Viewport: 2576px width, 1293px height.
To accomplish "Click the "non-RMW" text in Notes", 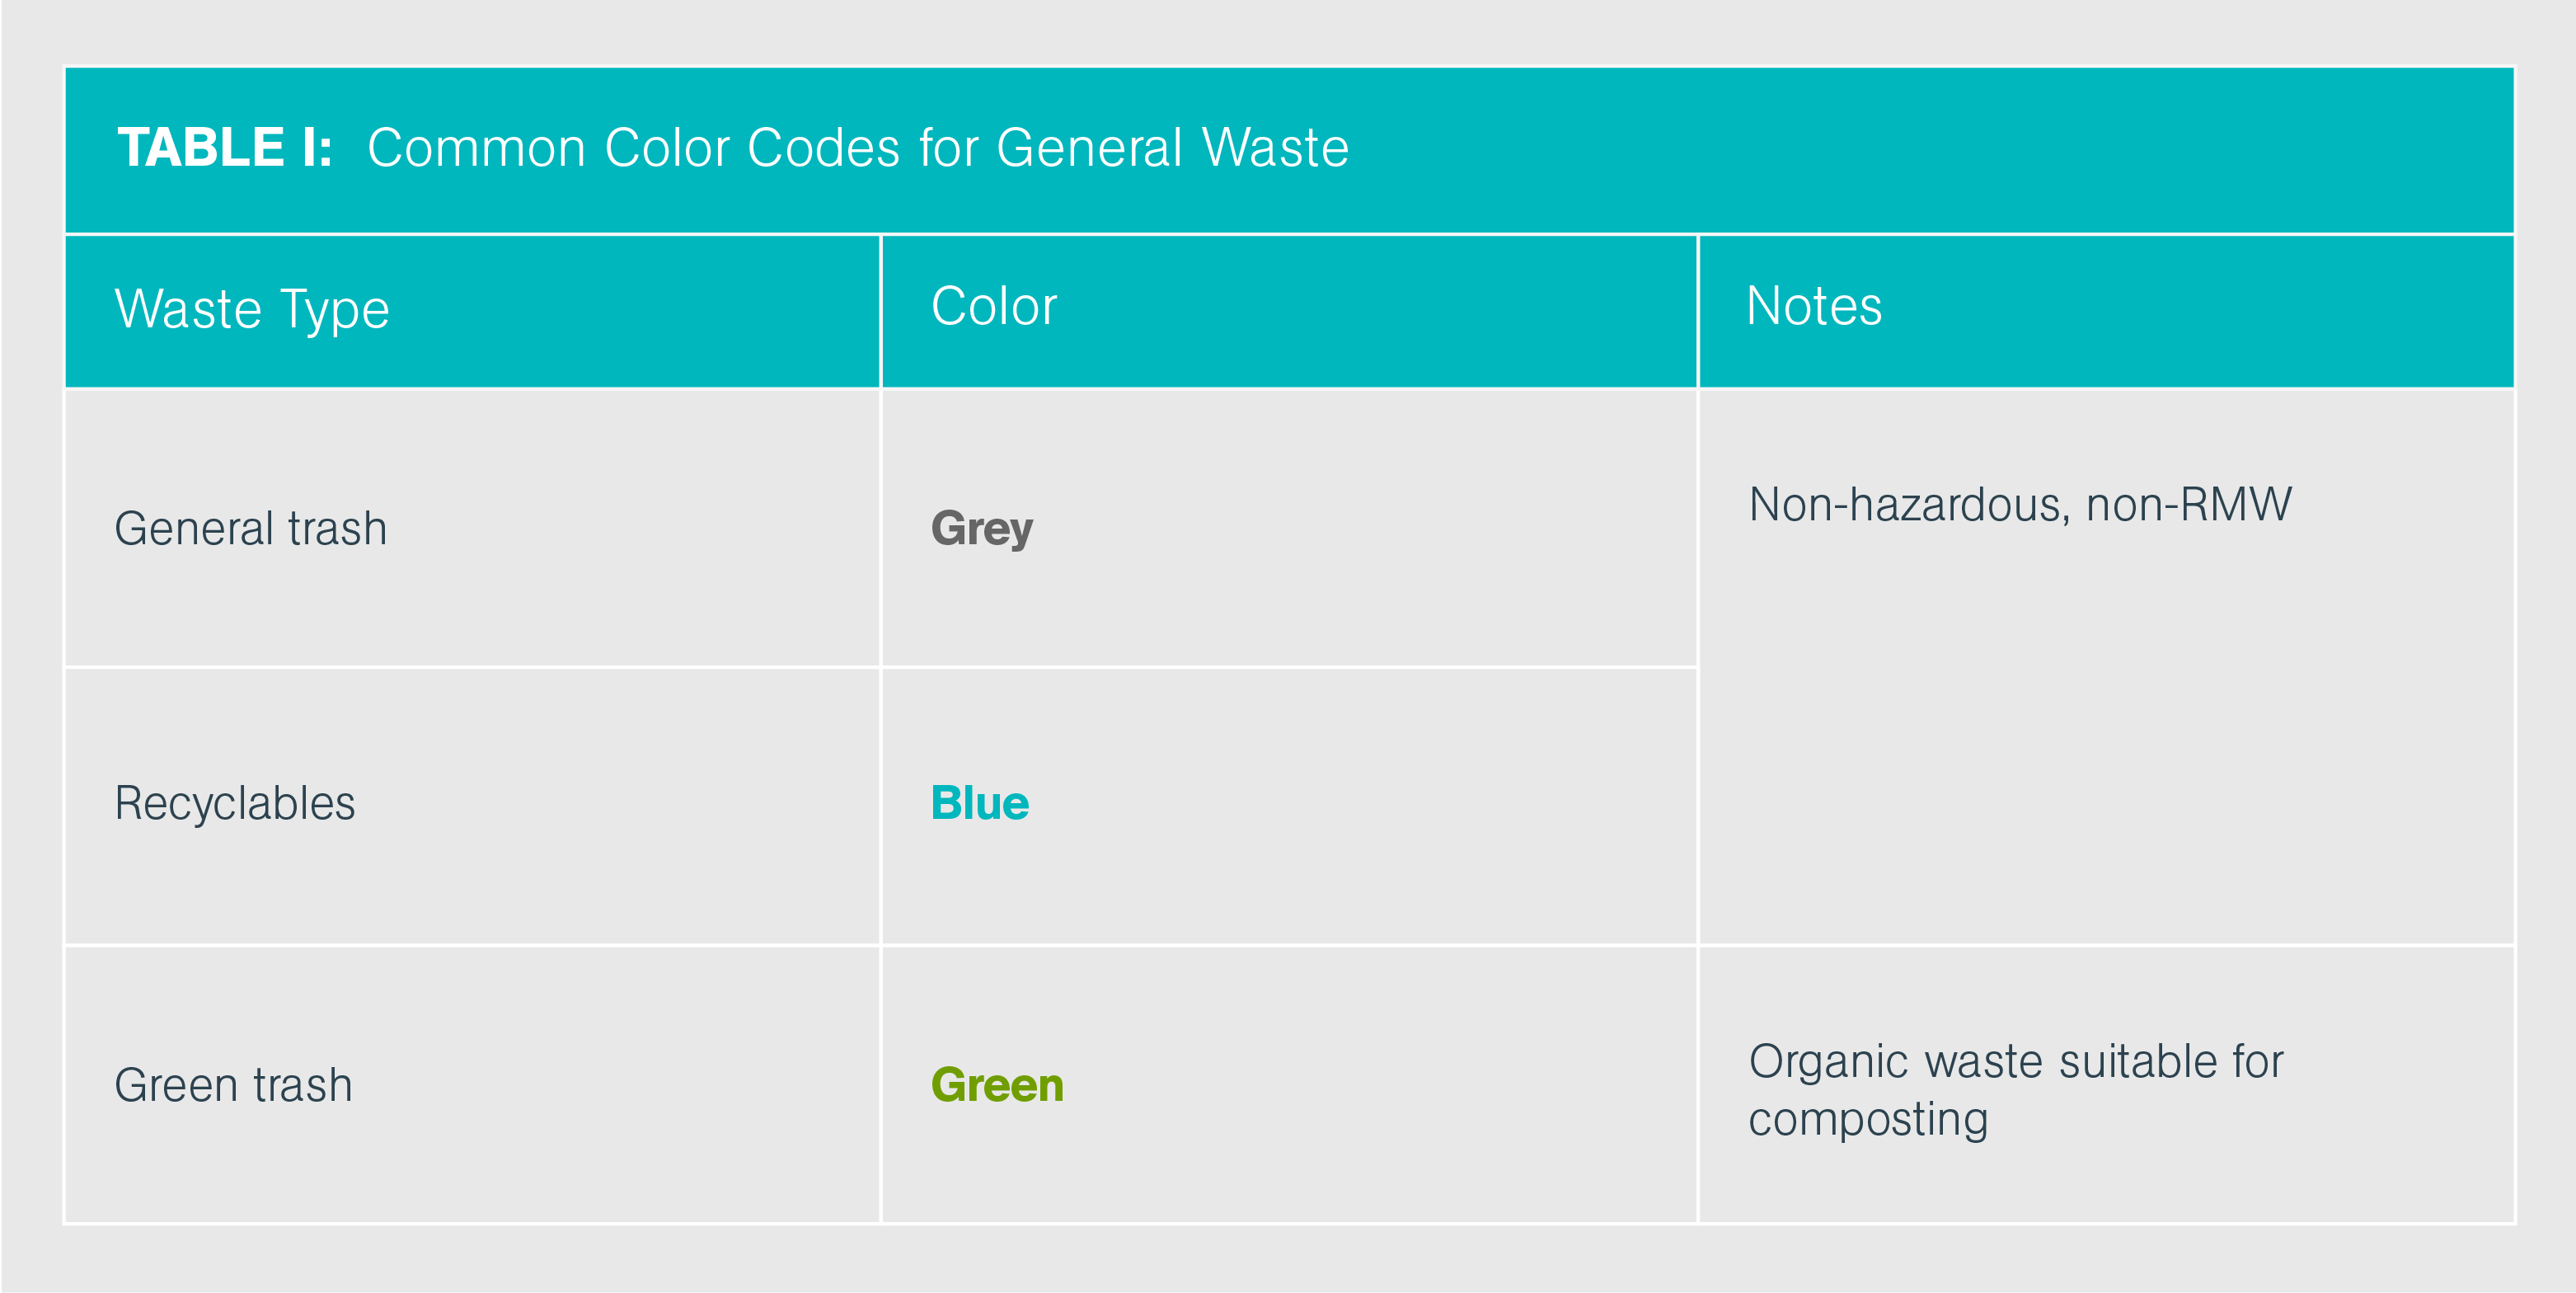I will click(2188, 504).
